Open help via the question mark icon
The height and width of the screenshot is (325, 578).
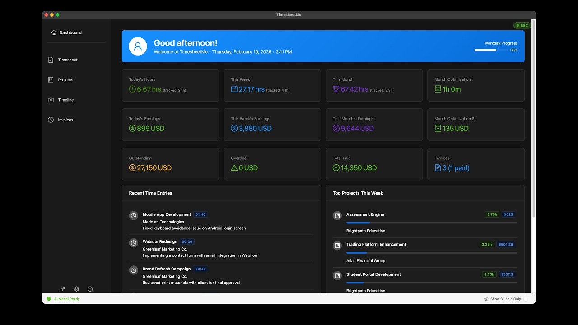(90, 289)
